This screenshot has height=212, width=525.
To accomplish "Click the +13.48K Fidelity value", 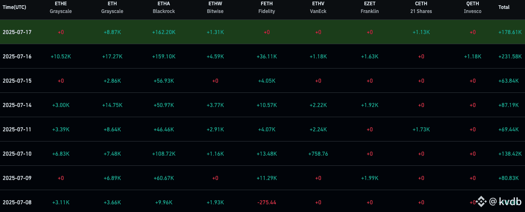I will (x=267, y=154).
